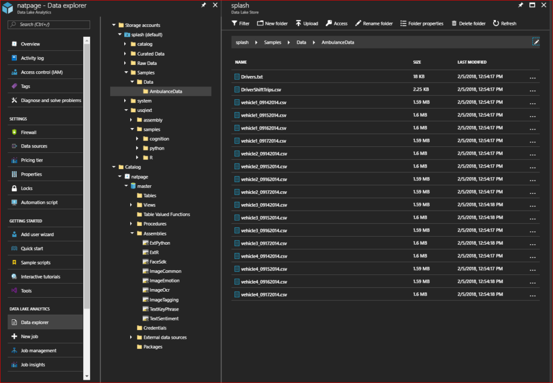
Task: Collapse the Samples folder
Action: [126, 72]
